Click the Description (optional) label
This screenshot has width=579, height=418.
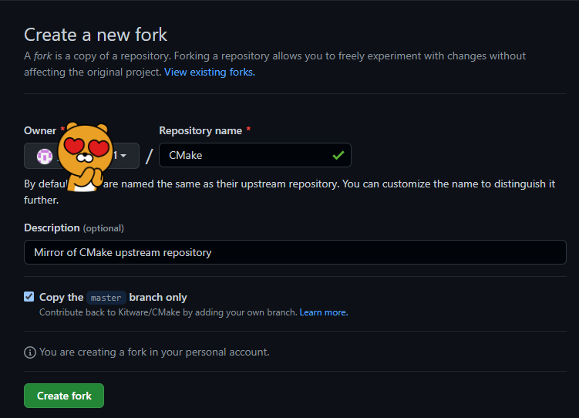[x=74, y=228]
